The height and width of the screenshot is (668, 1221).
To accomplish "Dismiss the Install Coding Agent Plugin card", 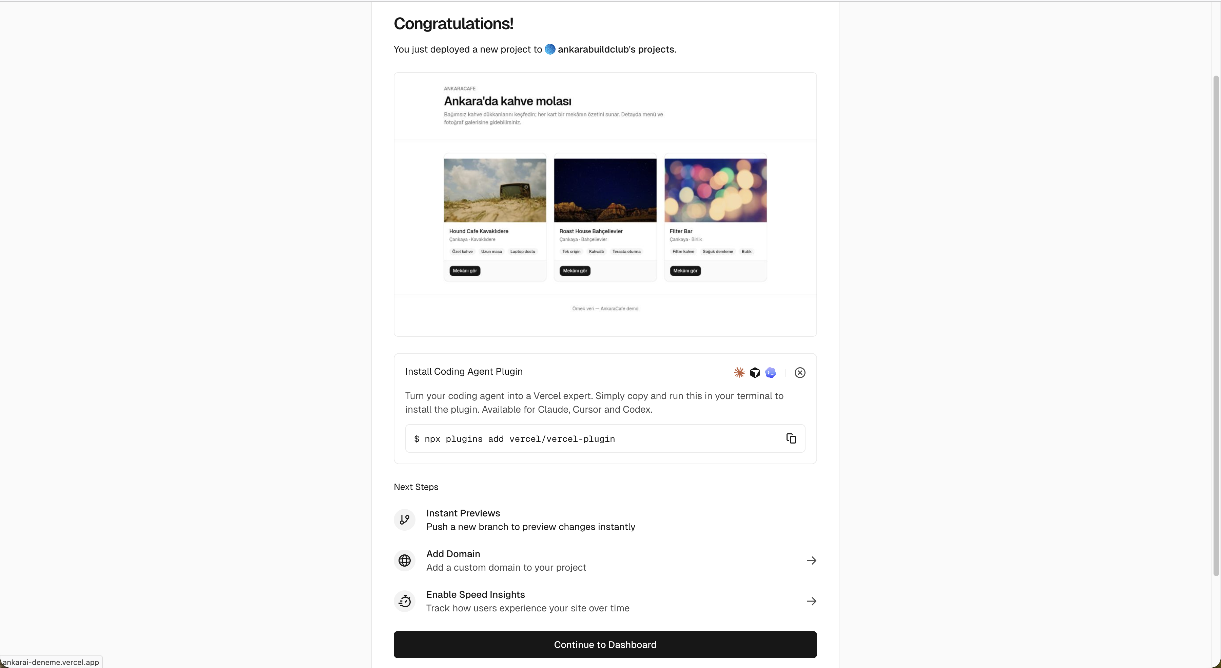I will click(800, 373).
